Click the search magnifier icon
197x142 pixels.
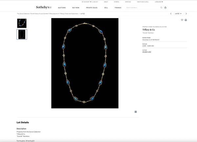[x=161, y=8]
